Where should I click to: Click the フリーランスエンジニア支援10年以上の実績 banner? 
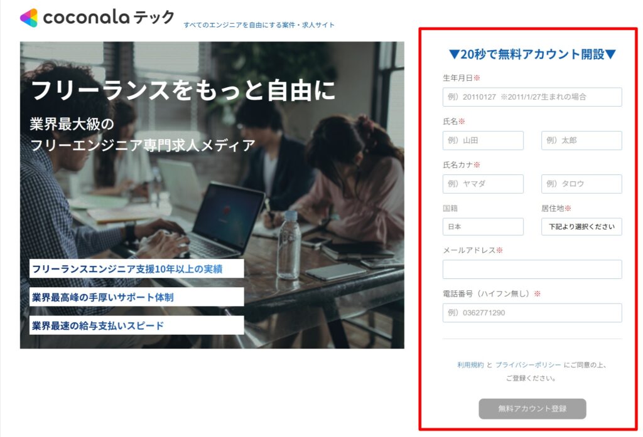click(136, 269)
